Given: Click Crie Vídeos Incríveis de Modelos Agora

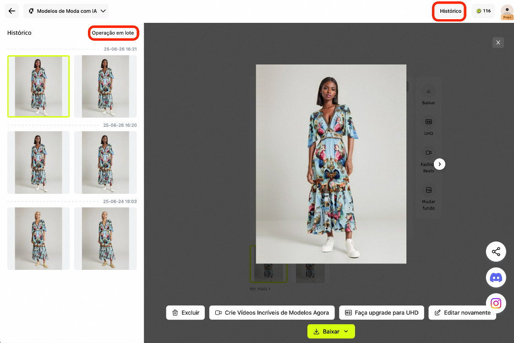Looking at the screenshot, I should coord(272,313).
